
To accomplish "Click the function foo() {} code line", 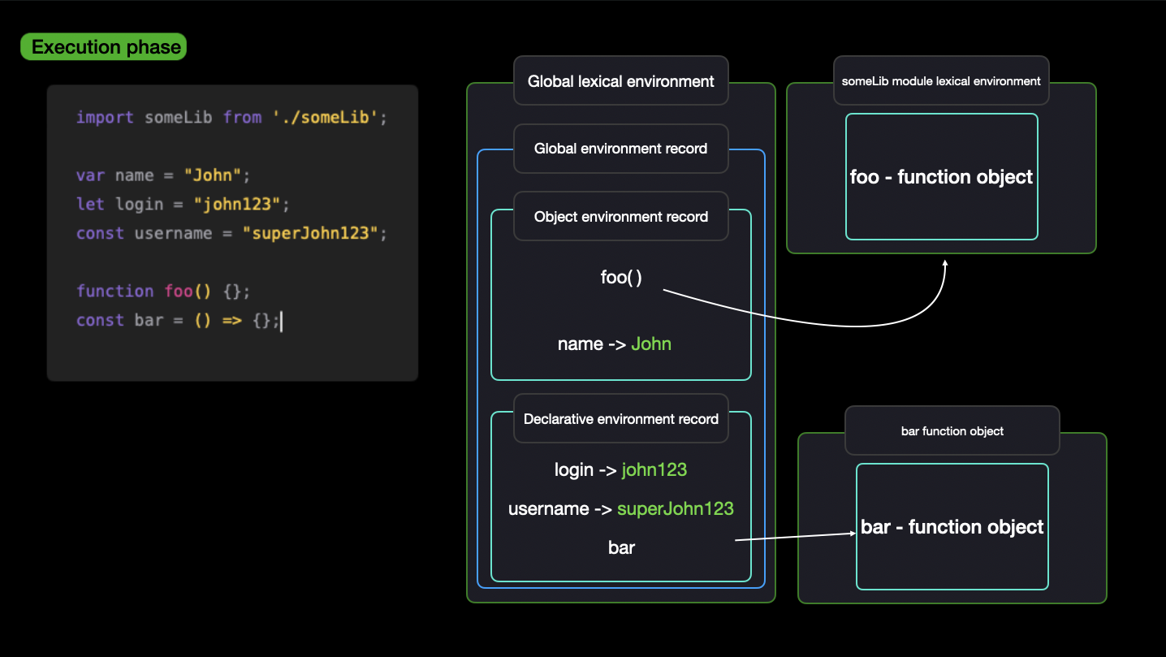I will 164,292.
